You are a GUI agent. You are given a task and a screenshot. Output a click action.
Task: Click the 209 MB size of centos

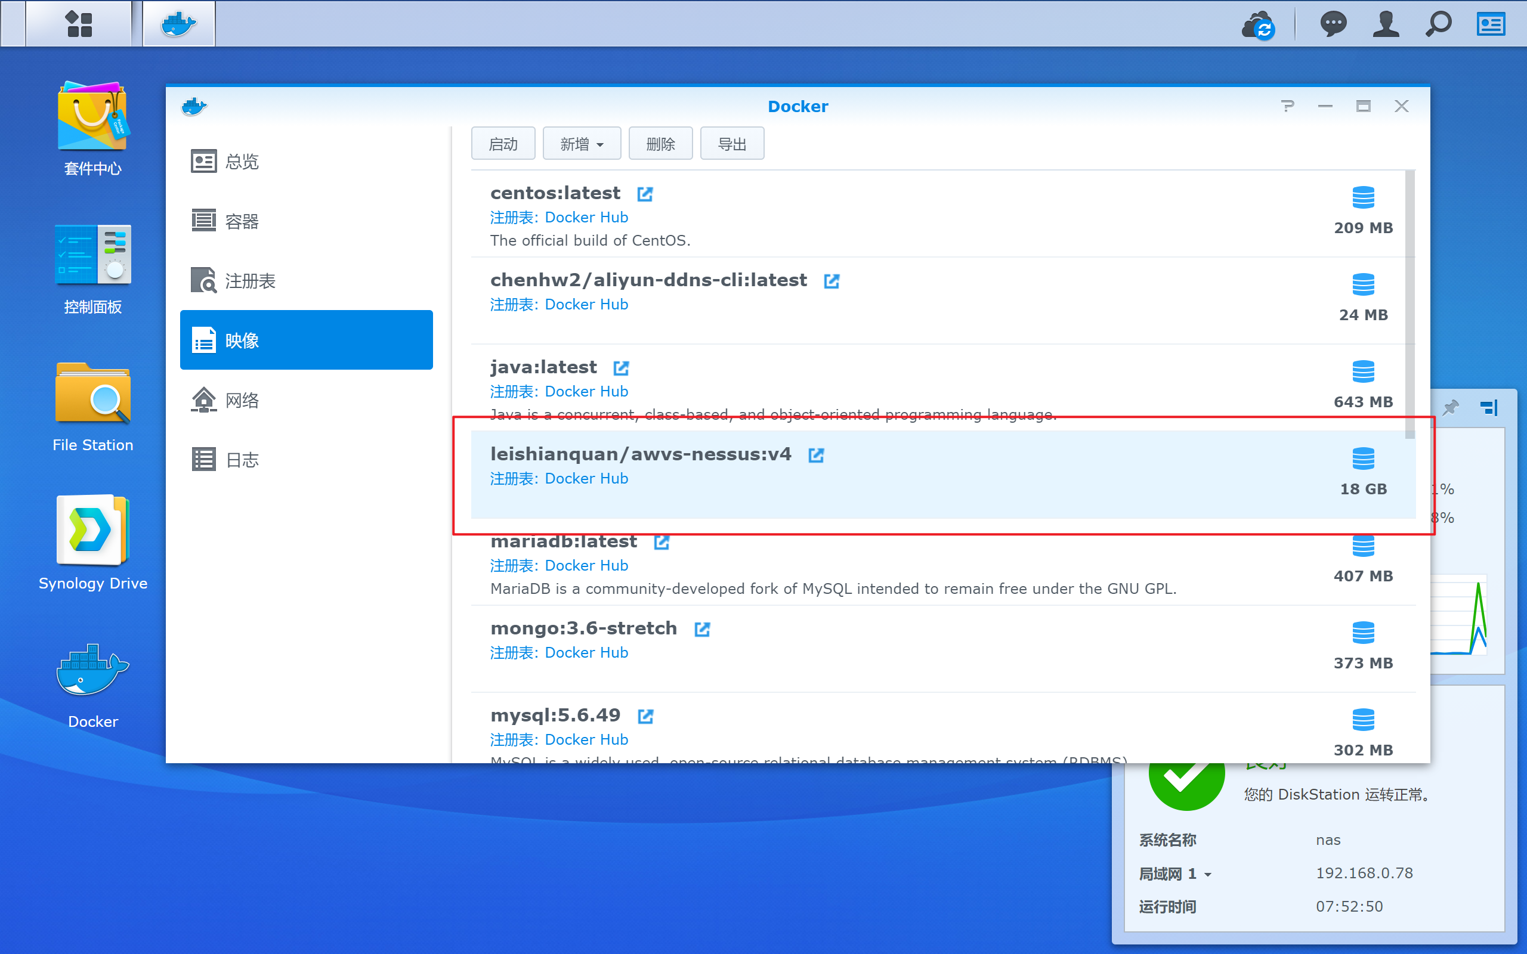(x=1363, y=228)
